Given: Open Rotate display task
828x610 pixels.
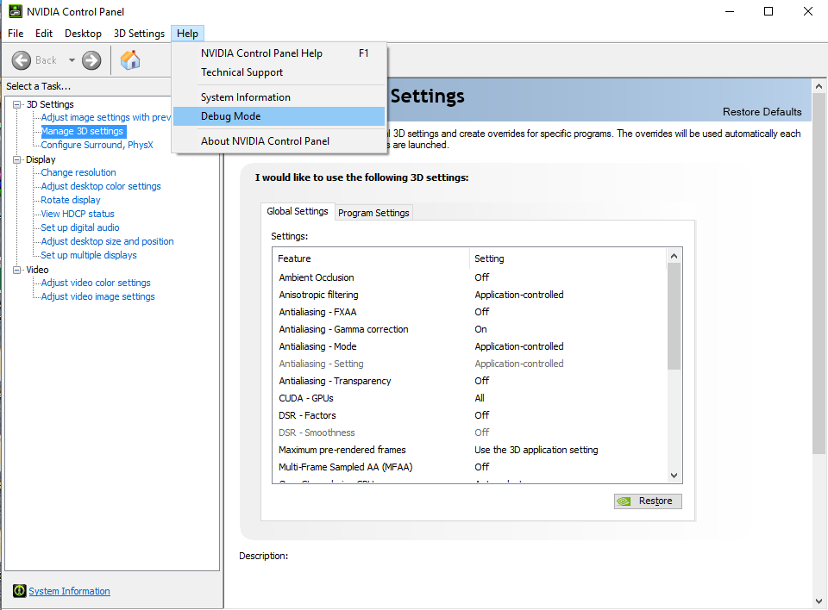Looking at the screenshot, I should 71,200.
